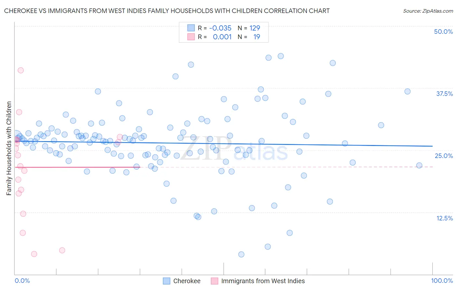The width and height of the screenshot is (457, 290).
Task: Select the 25.0% y-axis label
Action: (x=444, y=156)
